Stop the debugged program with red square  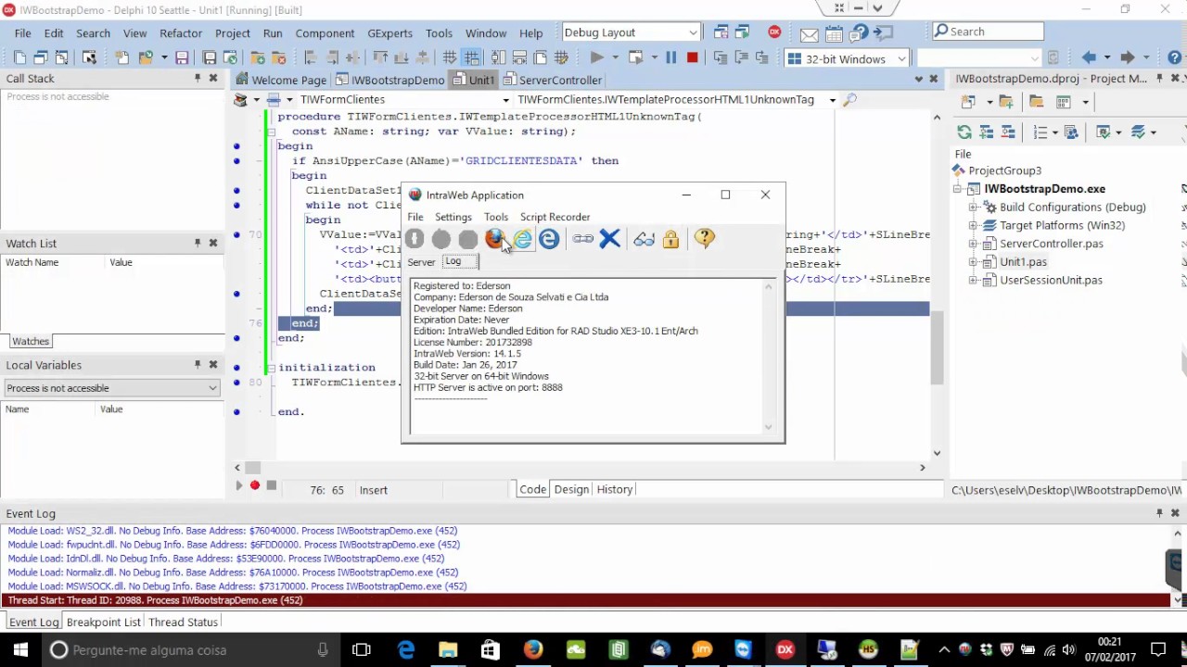(x=692, y=57)
